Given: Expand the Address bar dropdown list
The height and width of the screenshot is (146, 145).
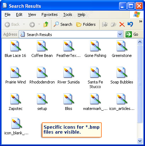Looking at the screenshot, I should [120, 34].
